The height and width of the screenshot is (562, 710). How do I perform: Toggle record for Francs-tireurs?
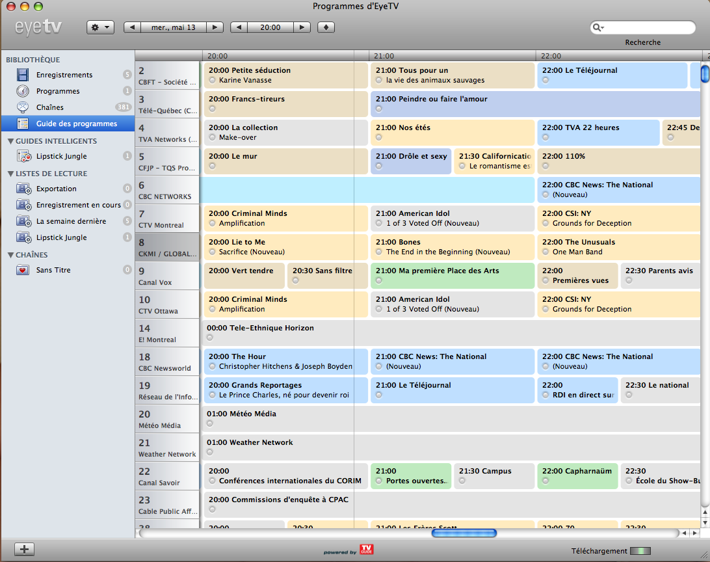pos(213,109)
